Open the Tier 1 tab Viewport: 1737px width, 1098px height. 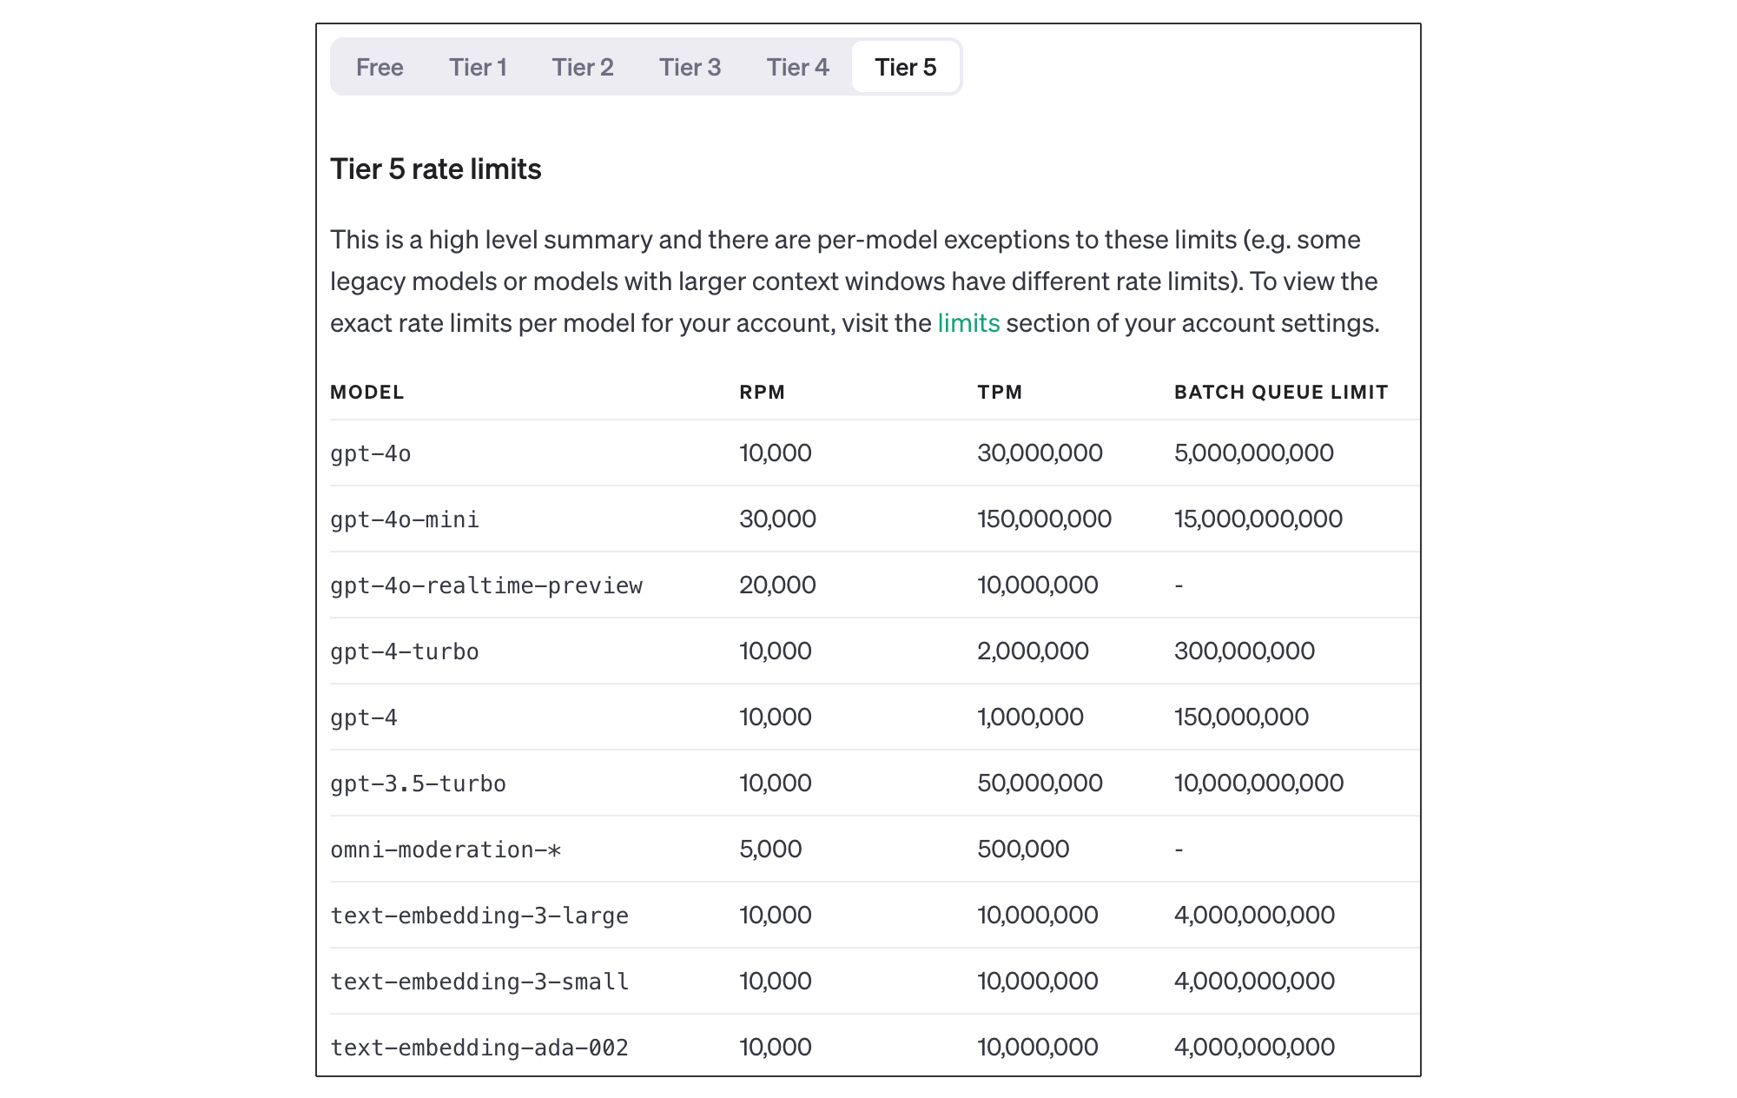click(x=478, y=67)
